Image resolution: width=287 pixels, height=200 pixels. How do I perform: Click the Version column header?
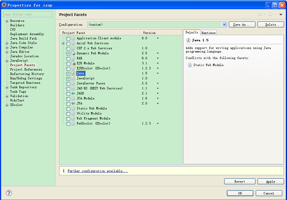[x=149, y=33]
